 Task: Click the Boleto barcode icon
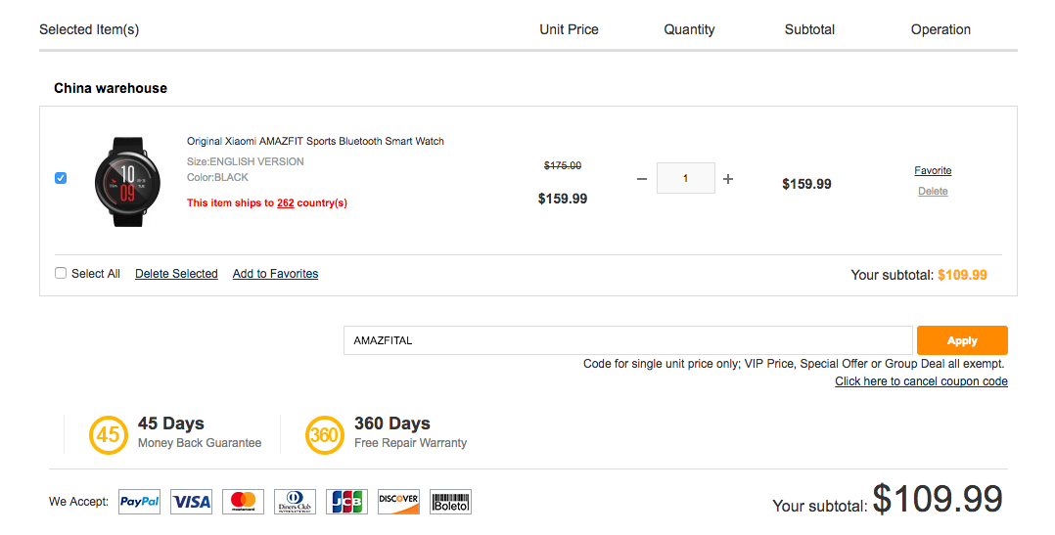[450, 502]
